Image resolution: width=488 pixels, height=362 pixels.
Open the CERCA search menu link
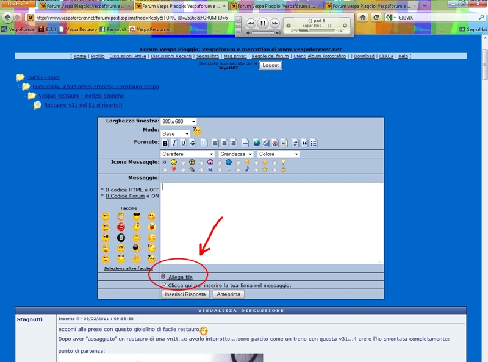pos(386,56)
